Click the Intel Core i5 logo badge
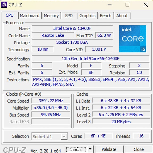 (x=133, y=39)
